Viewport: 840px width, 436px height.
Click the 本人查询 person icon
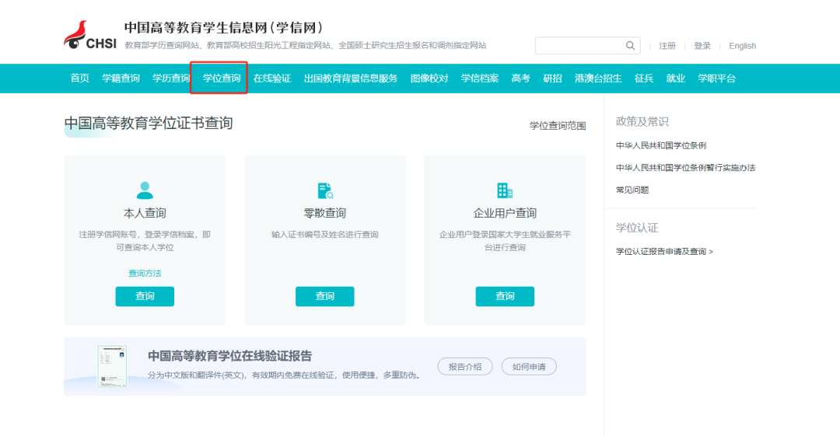click(x=145, y=190)
